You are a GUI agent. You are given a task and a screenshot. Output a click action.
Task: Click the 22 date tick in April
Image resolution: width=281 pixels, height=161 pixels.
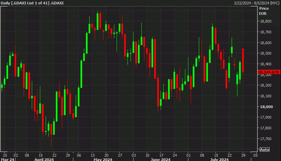click(54, 155)
